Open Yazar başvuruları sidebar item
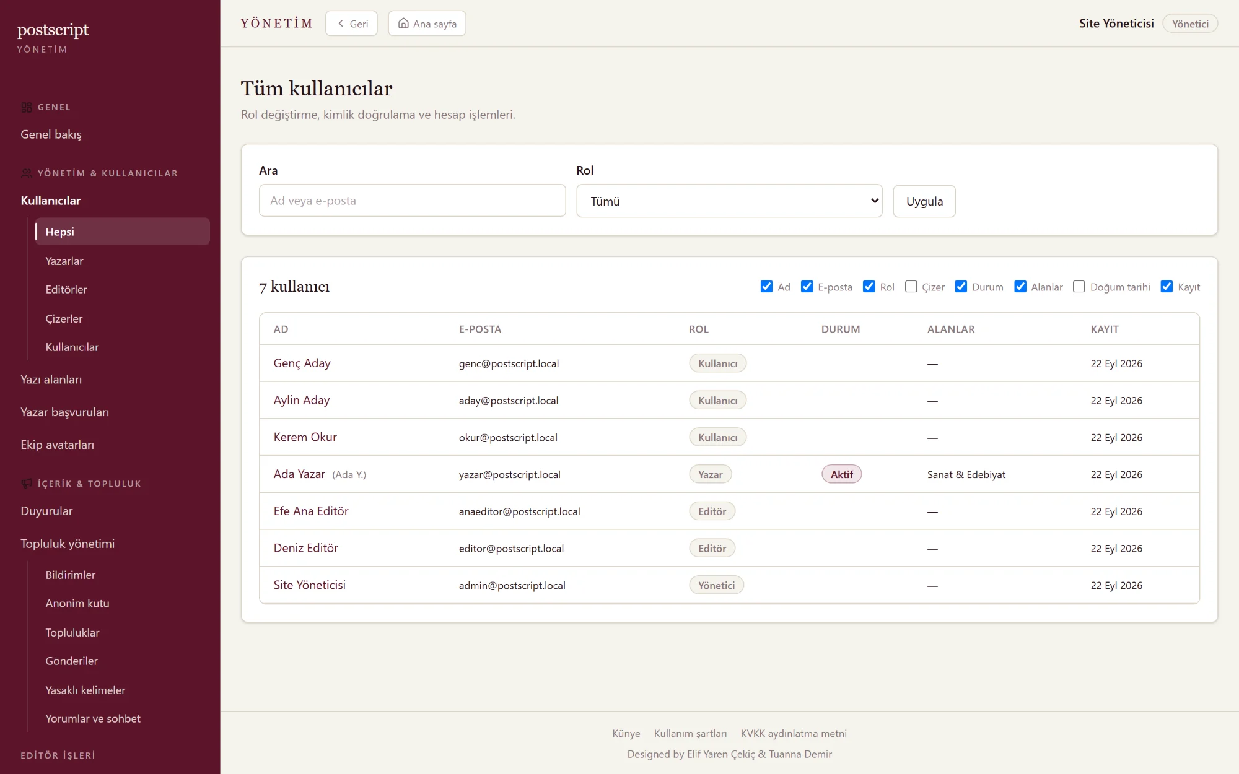The image size is (1239, 774). coord(64,412)
